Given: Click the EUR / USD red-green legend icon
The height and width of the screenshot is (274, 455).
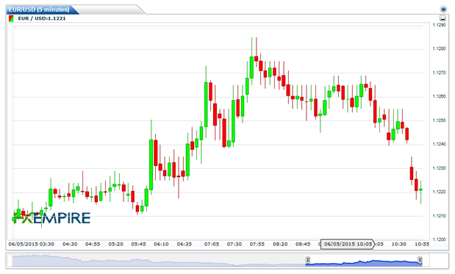Looking at the screenshot, I should click(11, 18).
